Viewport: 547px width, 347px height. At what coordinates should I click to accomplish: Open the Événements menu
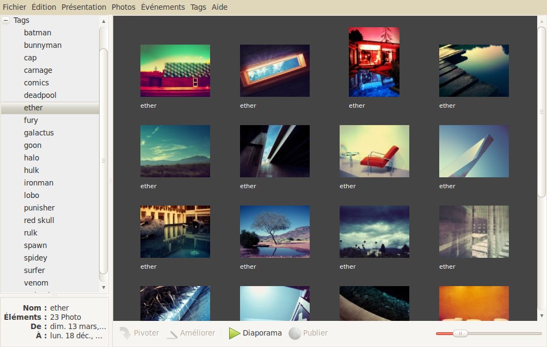pyautogui.click(x=163, y=7)
